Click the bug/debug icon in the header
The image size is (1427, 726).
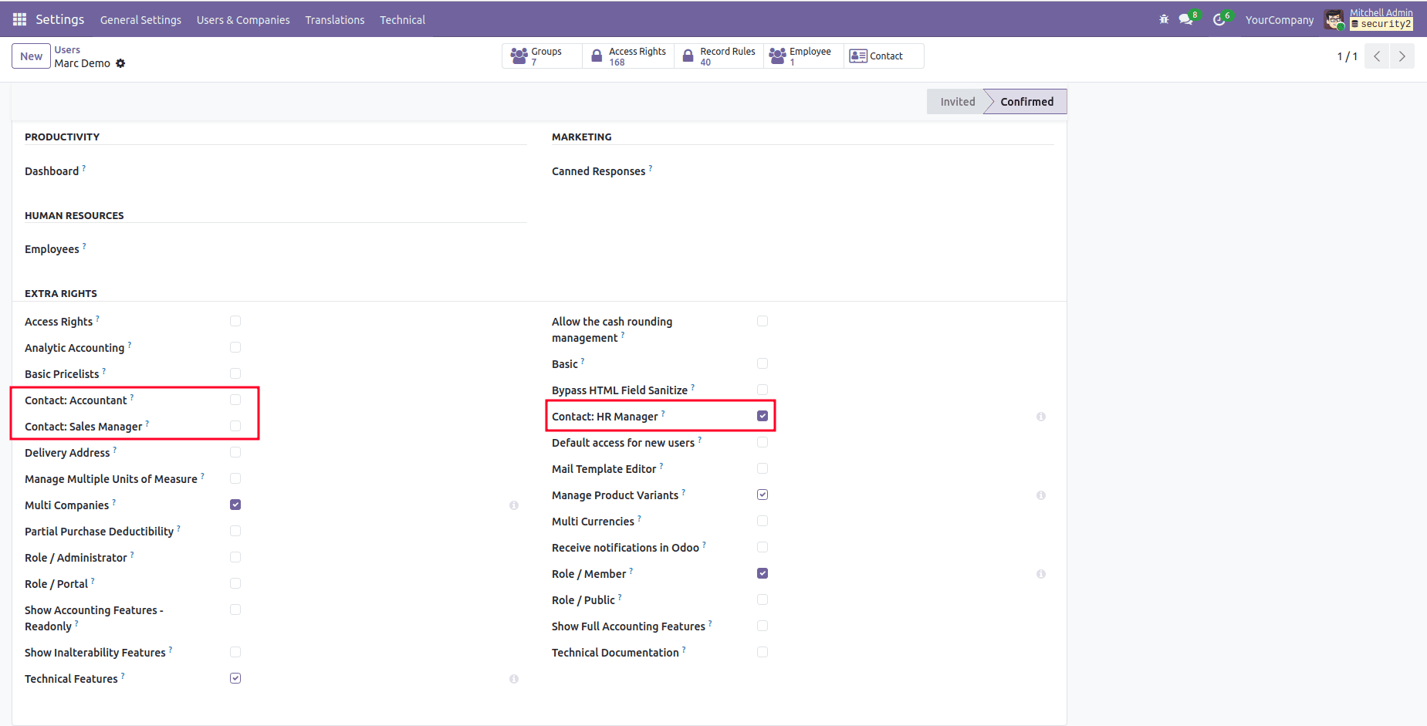point(1164,19)
